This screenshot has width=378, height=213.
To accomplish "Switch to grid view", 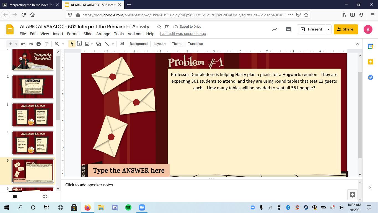I will (45, 196).
